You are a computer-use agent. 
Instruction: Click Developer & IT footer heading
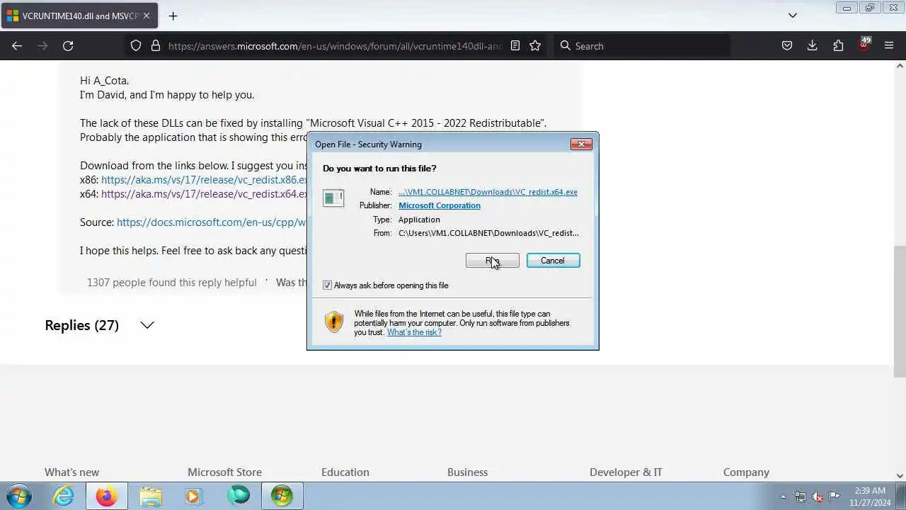pos(626,472)
